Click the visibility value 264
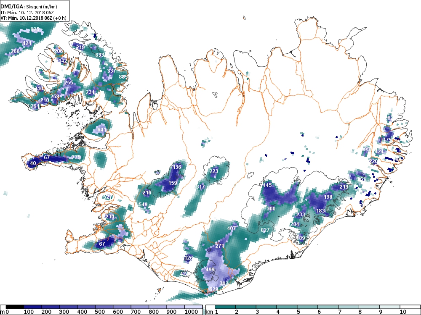This screenshot has width=421, height=315. [35, 106]
